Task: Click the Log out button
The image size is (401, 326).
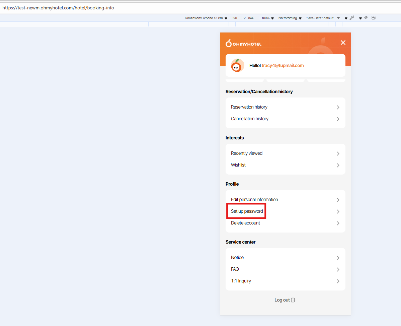Action: click(x=285, y=300)
